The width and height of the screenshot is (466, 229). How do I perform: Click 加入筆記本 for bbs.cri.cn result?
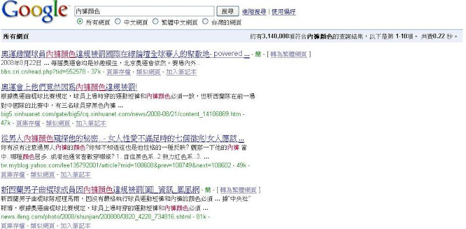click(181, 72)
